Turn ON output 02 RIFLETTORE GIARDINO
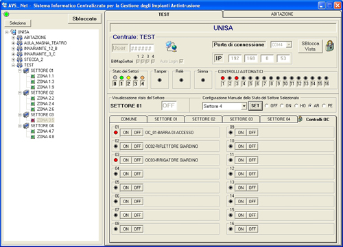This screenshot has width=343, height=247. [126, 146]
